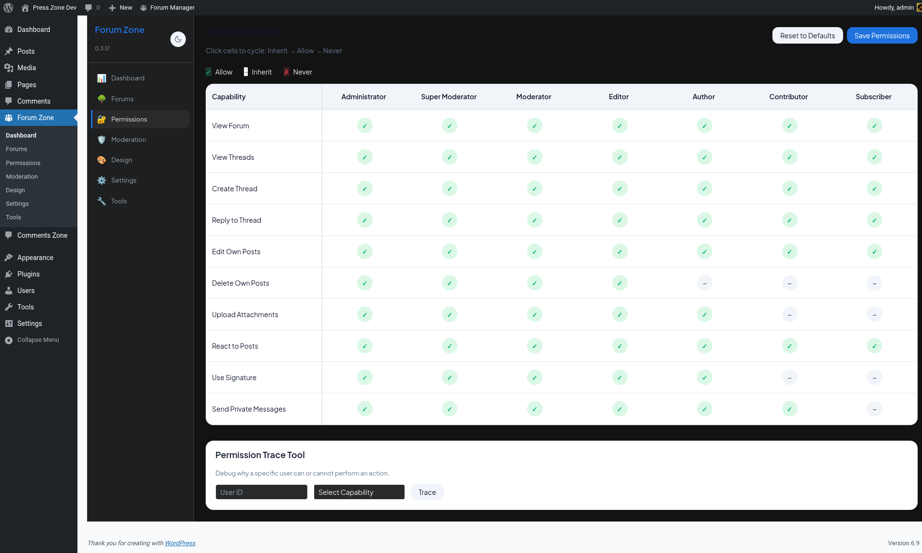
Task: Click the Pages icon in WordPress menu
Action: point(9,85)
